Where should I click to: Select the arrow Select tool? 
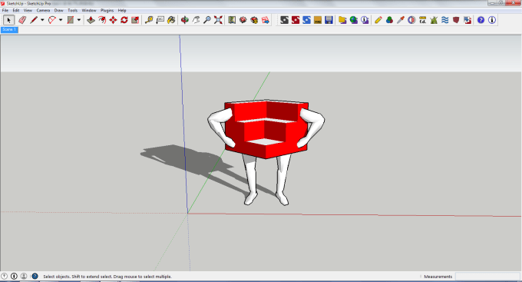tap(8, 20)
